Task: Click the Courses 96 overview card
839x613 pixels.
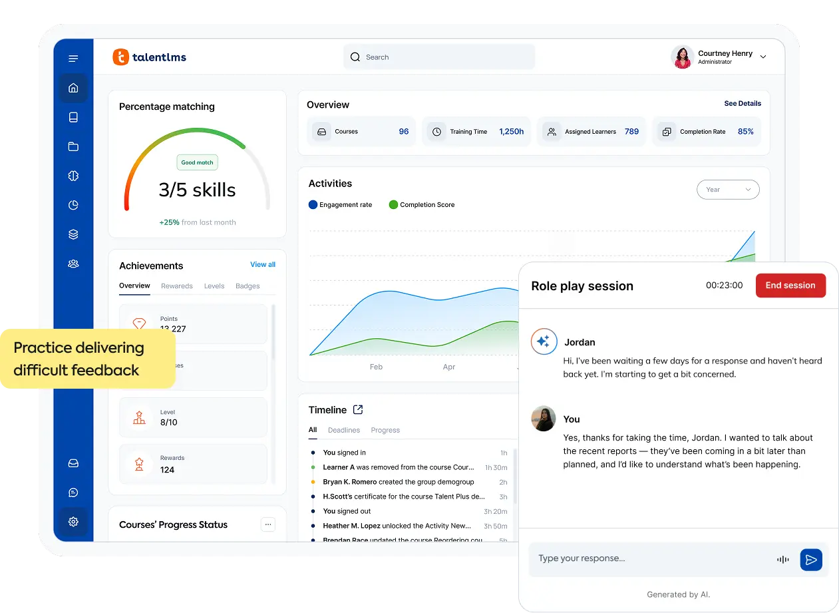Action: pos(361,132)
